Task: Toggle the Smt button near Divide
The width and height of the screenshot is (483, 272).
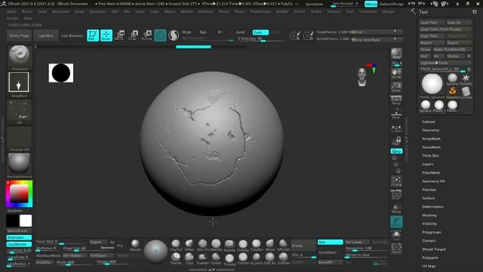Action: [331, 242]
